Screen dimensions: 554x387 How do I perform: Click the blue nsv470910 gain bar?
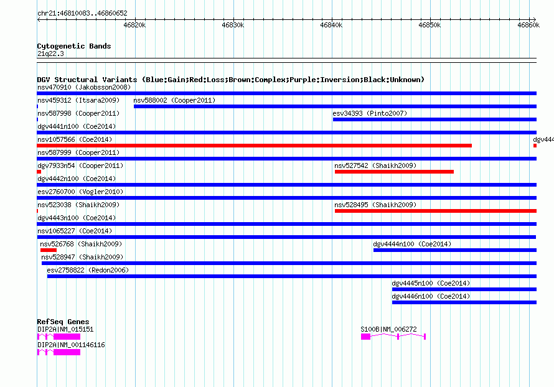(x=287, y=93)
